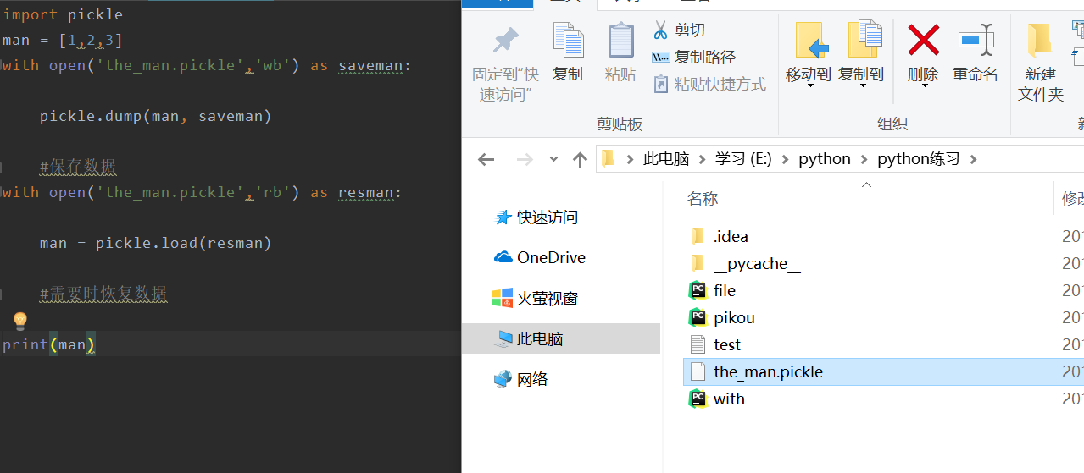Click man = pickle.load(resman) code line
The width and height of the screenshot is (1084, 473).
[155, 243]
